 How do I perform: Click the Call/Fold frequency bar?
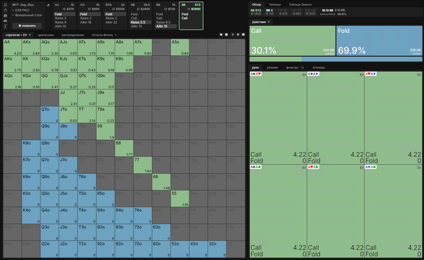336,59
